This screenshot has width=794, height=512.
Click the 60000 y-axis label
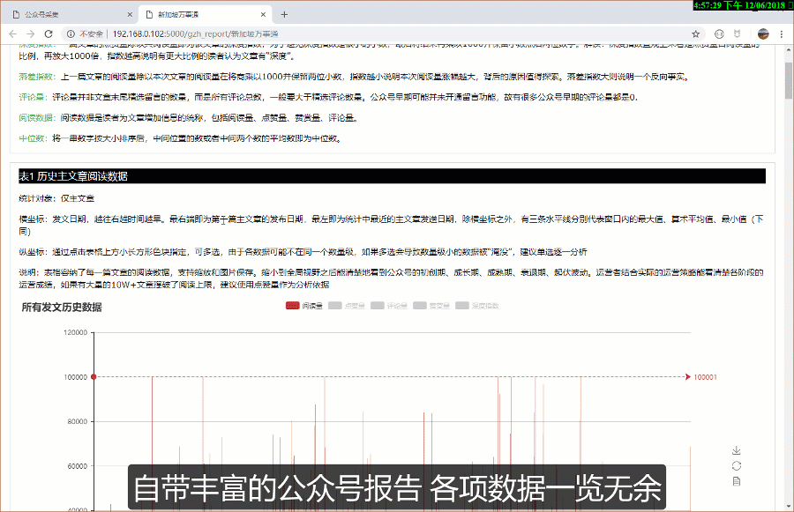click(x=78, y=466)
